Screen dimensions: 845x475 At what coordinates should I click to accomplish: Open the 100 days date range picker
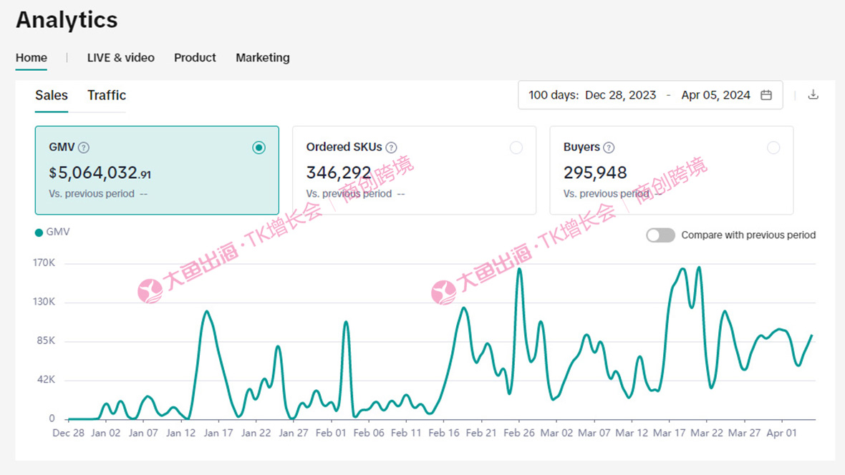click(x=554, y=95)
